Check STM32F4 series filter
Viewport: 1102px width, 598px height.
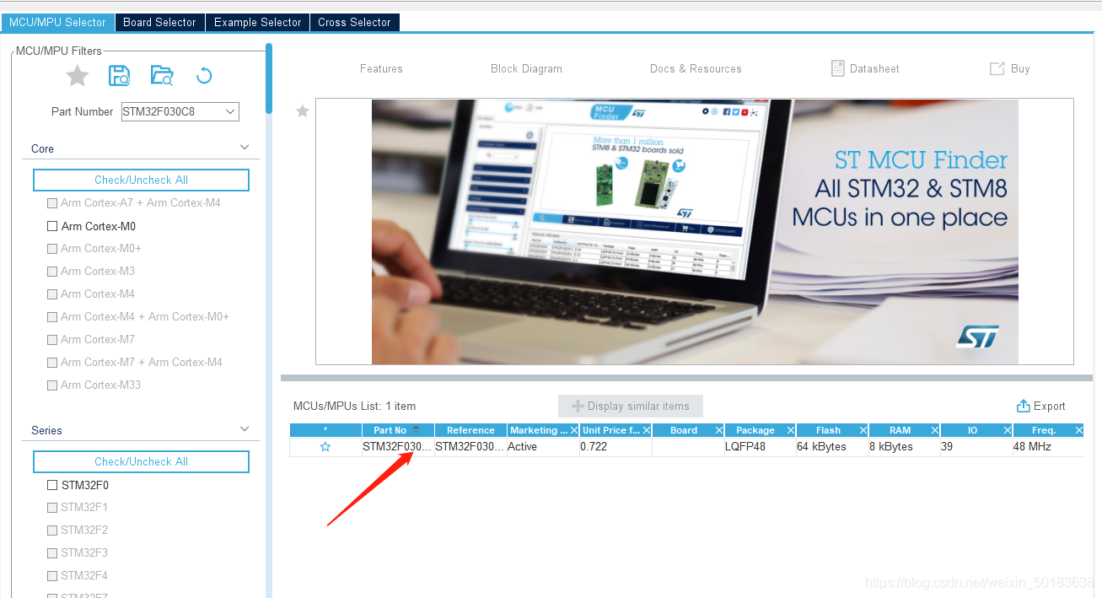(52, 576)
